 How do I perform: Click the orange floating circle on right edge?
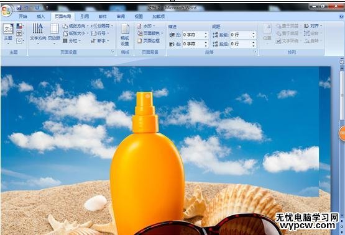342,133
